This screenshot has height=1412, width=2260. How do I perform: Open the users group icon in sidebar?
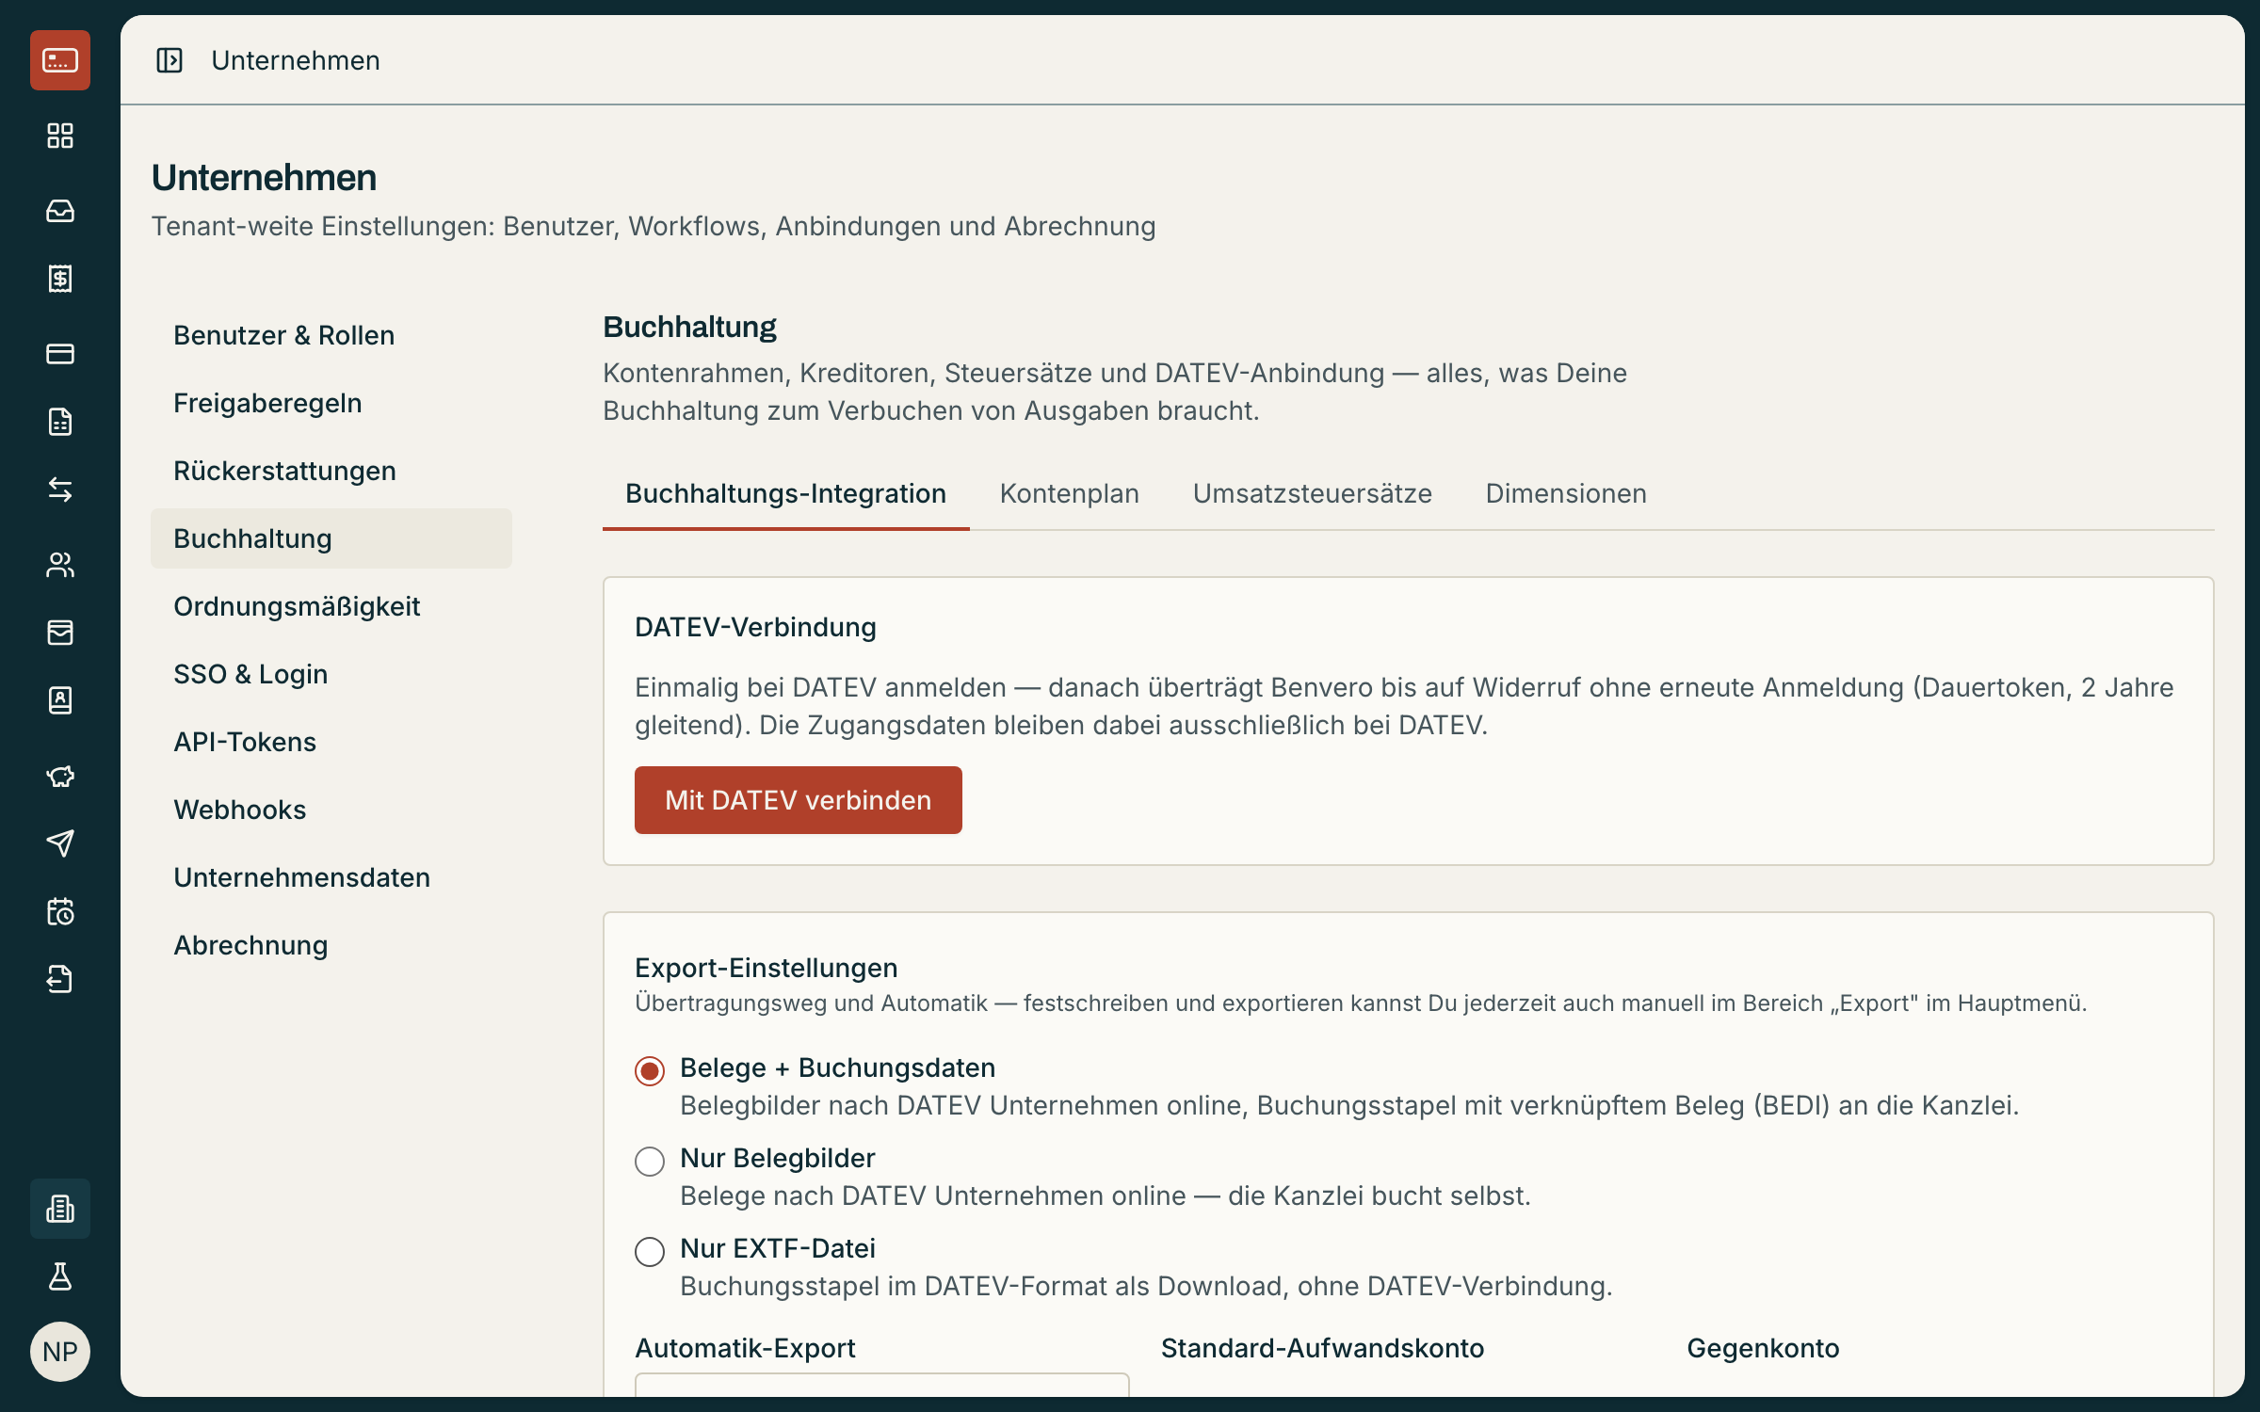(x=60, y=565)
